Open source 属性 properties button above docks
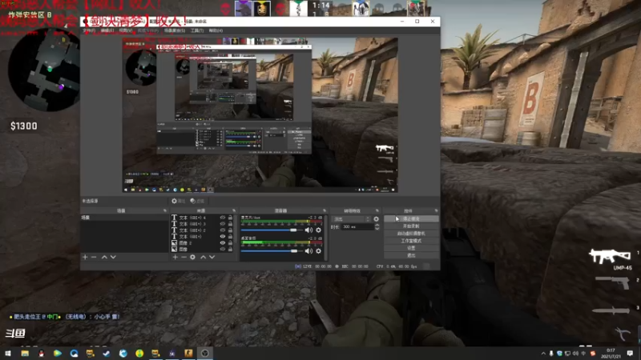This screenshot has width=641, height=360. (x=178, y=201)
